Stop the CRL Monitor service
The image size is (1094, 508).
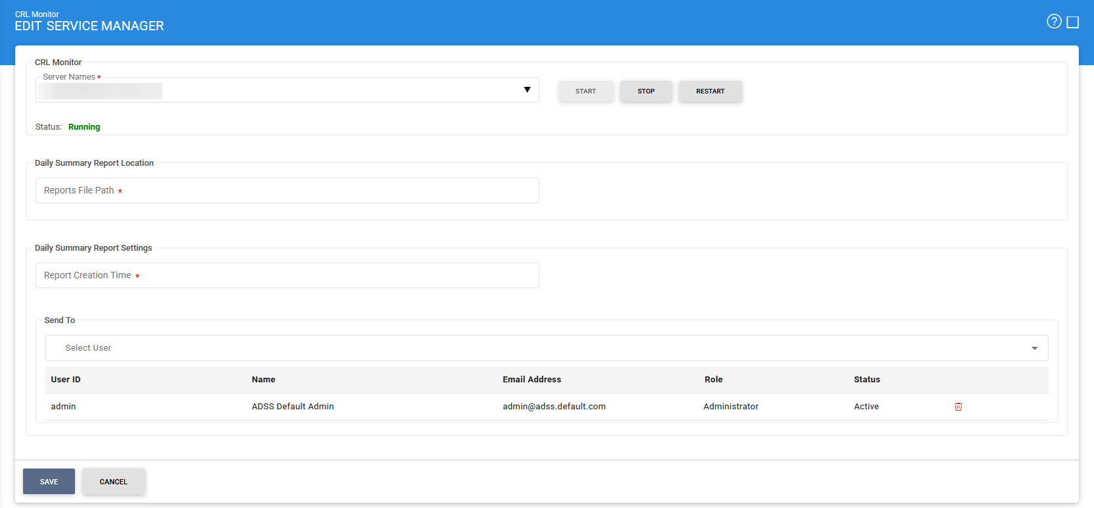click(x=645, y=91)
